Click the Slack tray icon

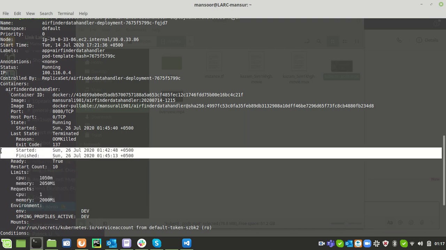pyautogui.click(x=376, y=243)
